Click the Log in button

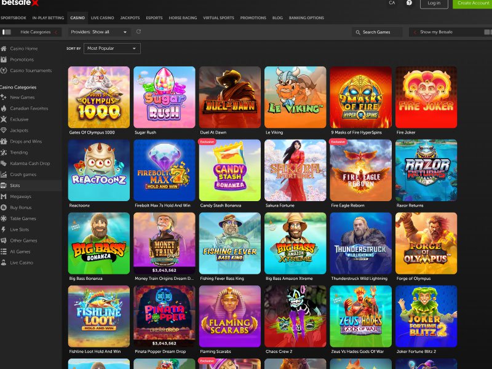tap(434, 3)
